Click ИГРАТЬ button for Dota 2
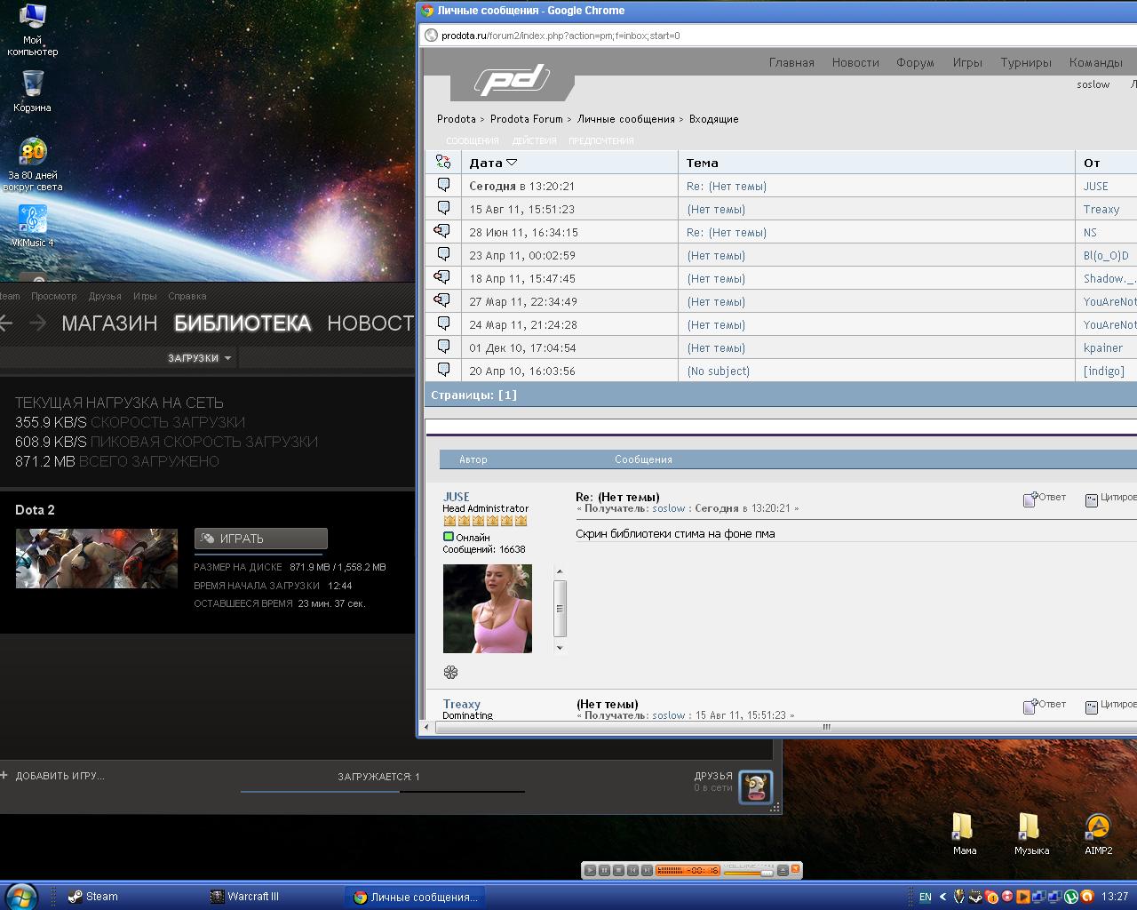1137x910 pixels. [x=261, y=539]
